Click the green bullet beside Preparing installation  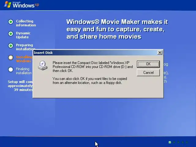coord(11,46)
